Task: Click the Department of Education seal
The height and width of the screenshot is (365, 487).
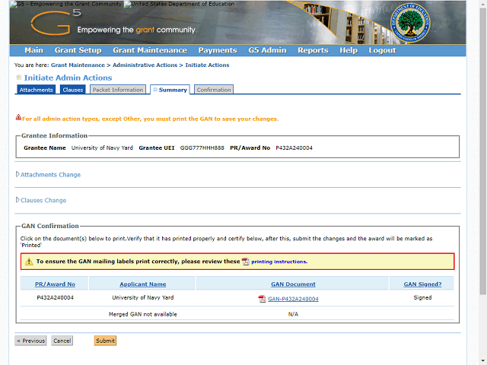Action: coord(410,23)
